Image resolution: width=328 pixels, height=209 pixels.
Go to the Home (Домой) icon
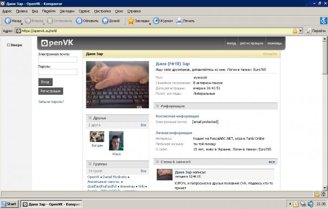(x=105, y=21)
